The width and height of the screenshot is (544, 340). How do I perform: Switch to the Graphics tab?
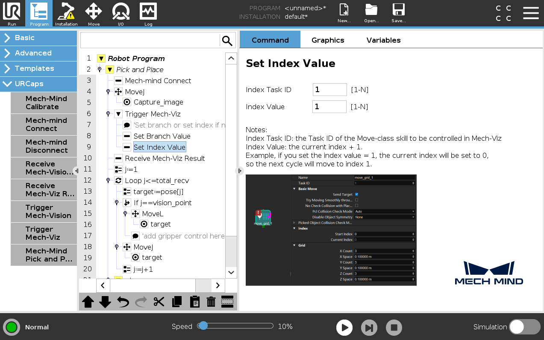pyautogui.click(x=328, y=40)
